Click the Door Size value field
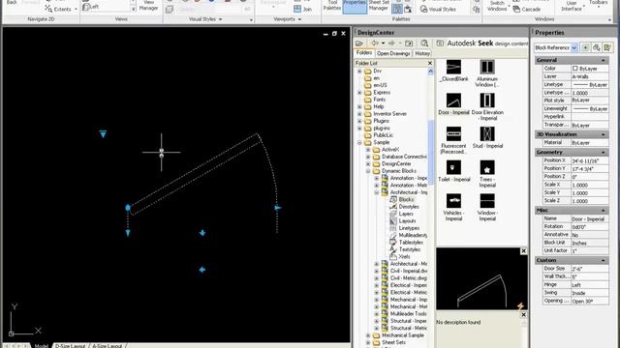620x348 pixels. [590, 269]
